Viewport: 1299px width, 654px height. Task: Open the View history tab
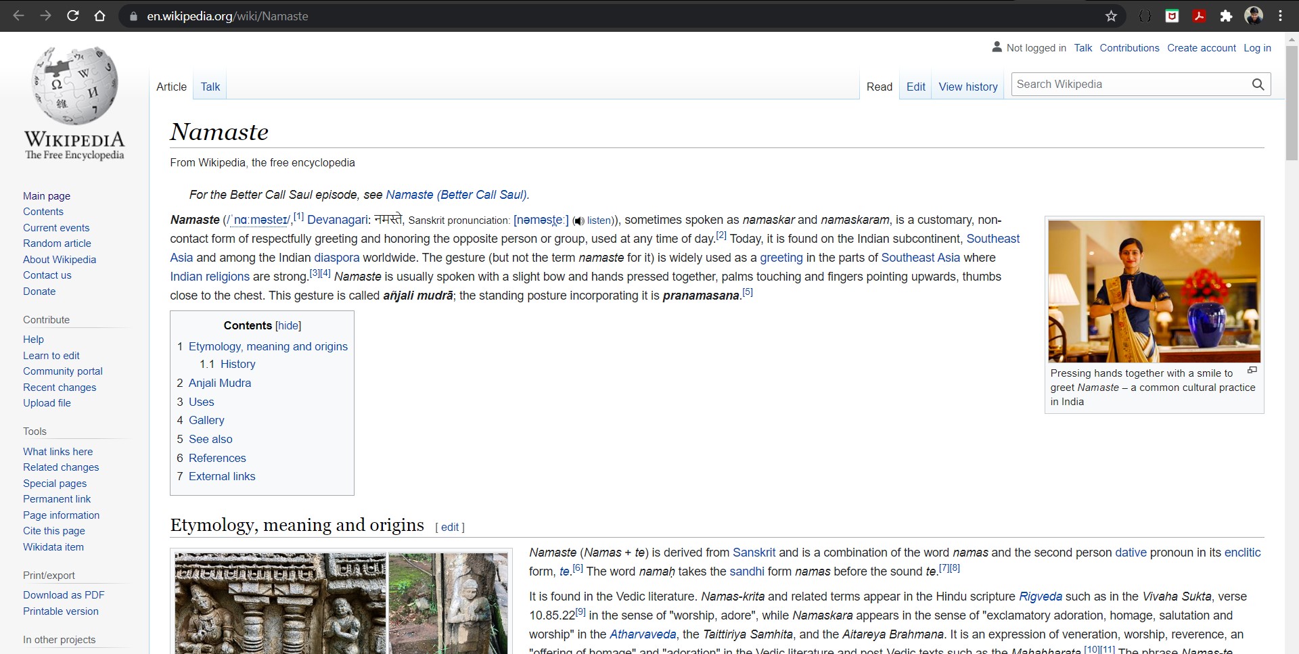point(968,87)
